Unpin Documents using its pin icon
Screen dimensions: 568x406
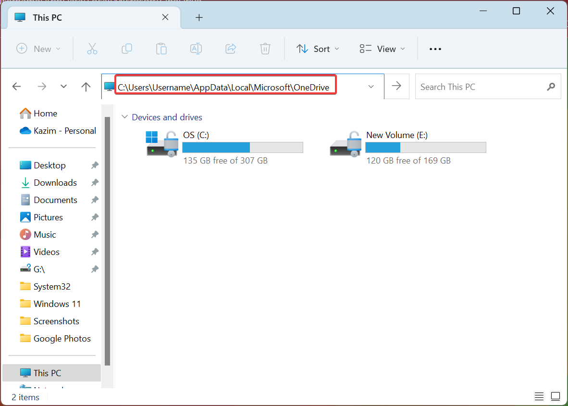click(95, 200)
